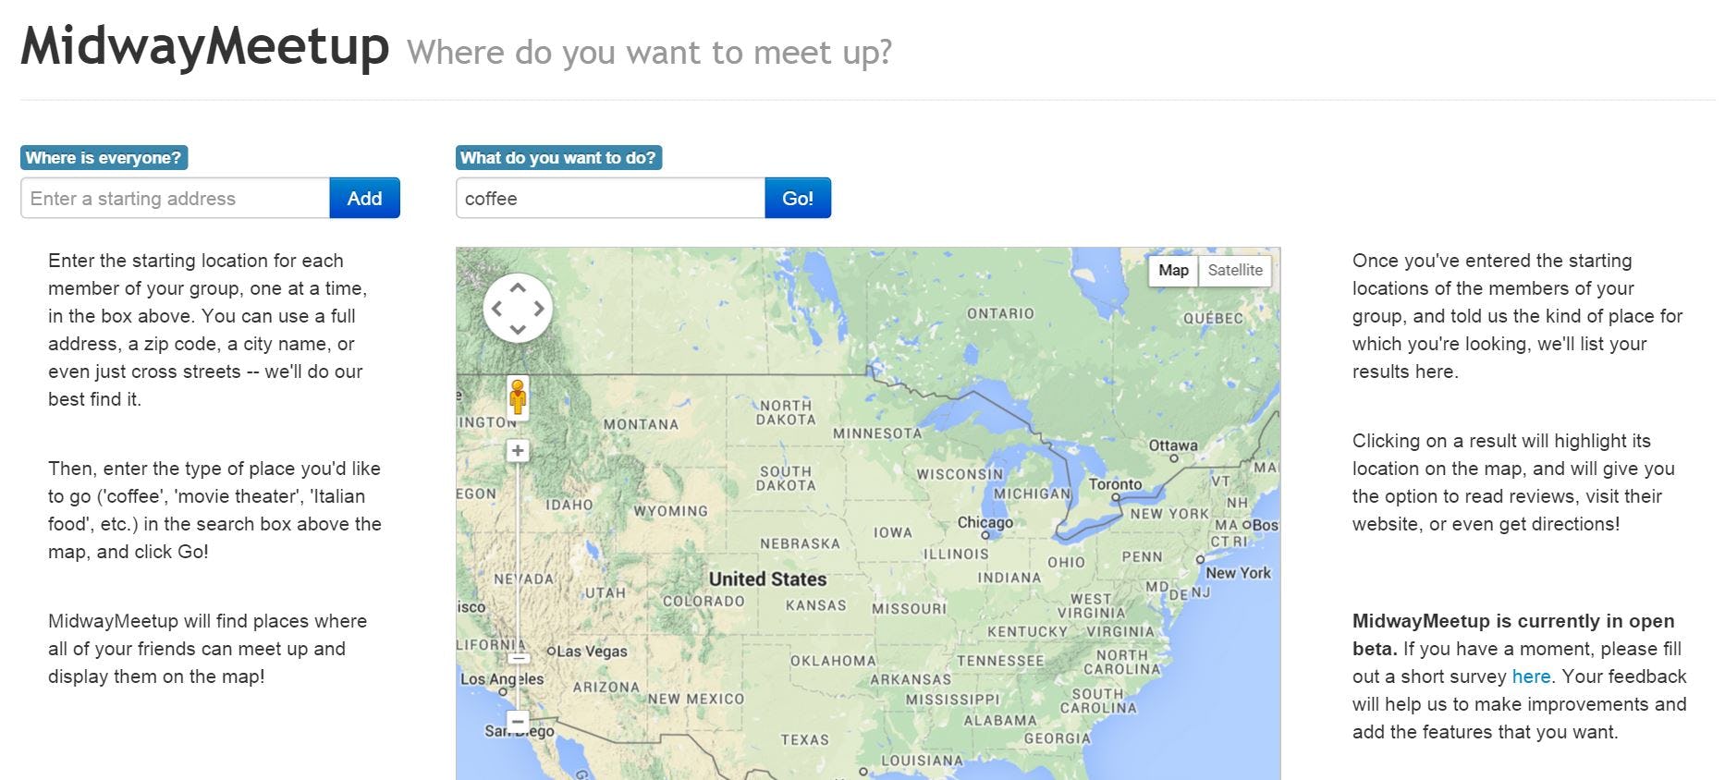Click the coffee search field

point(608,198)
